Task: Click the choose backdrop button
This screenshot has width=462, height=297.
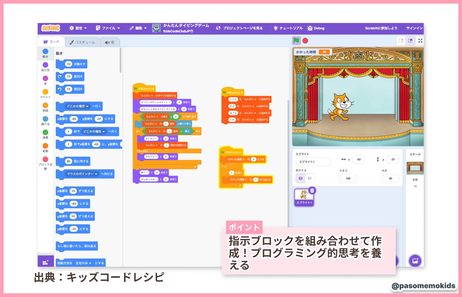Action: coord(415,261)
